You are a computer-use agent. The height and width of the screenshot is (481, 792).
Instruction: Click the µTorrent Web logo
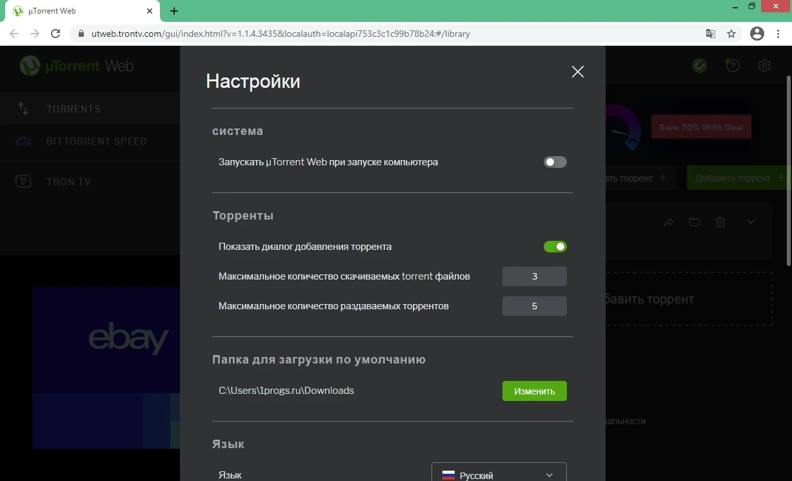pyautogui.click(x=76, y=65)
